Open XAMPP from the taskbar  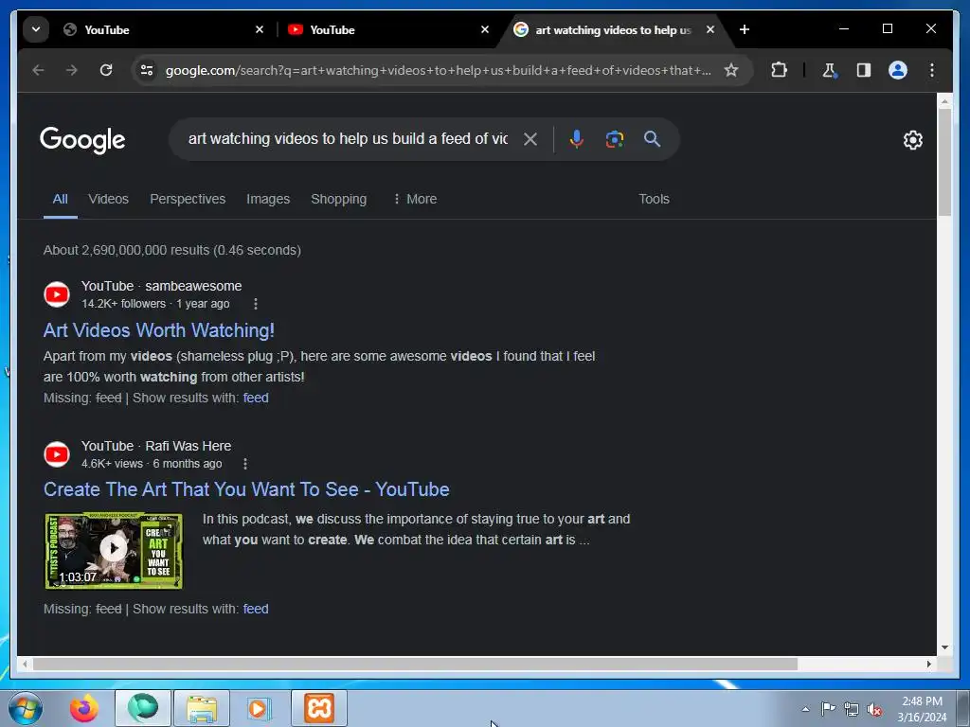[x=319, y=708]
